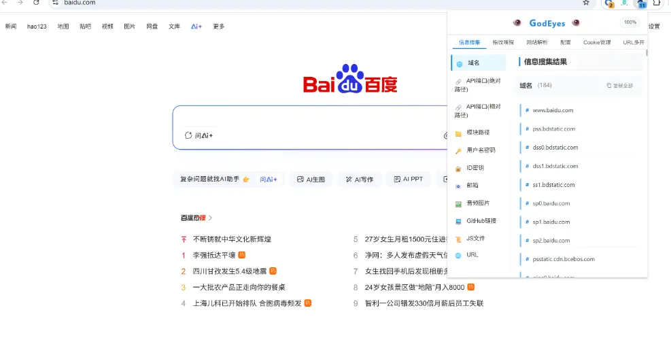
Task: Switch to the 信息搜集 tab
Action: 470,42
